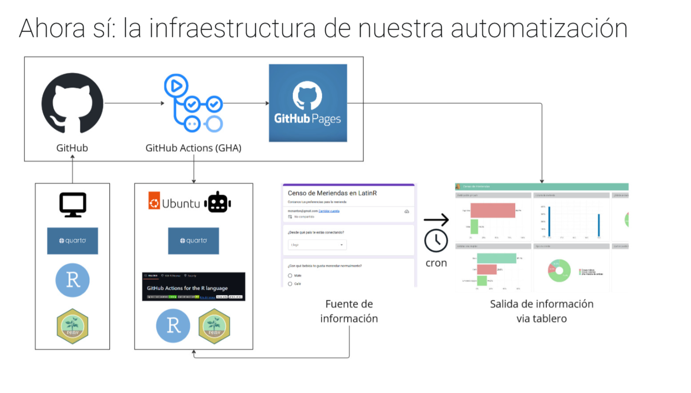This screenshot has height=393, width=691.
Task: Open the Elegir country dropdown
Action: pos(317,245)
